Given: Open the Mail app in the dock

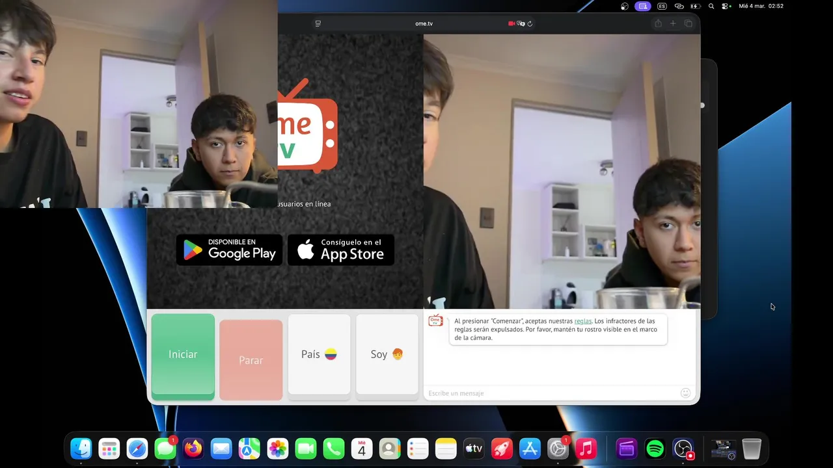Looking at the screenshot, I should pos(221,448).
